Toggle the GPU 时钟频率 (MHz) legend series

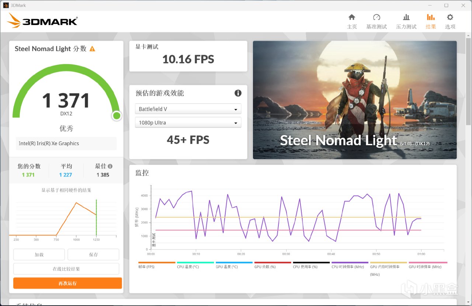[x=428, y=265]
